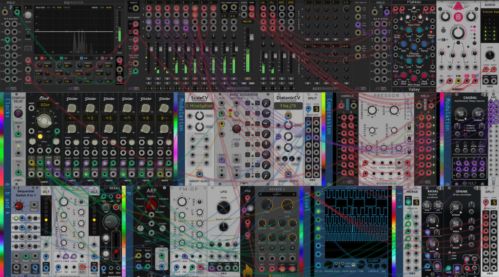
Task: Click the top-left Divider module's top ratio knob
Action: [72, 108]
